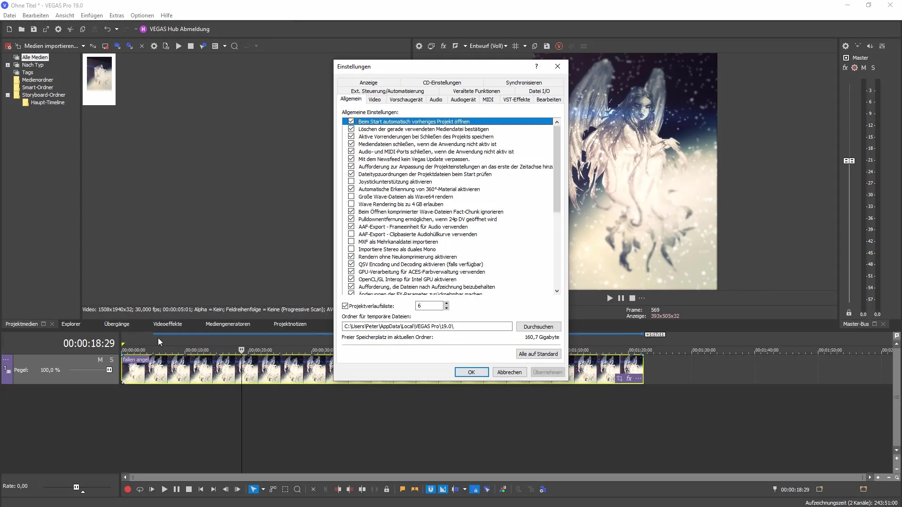Click the Master bus solo S icon

[x=873, y=68]
